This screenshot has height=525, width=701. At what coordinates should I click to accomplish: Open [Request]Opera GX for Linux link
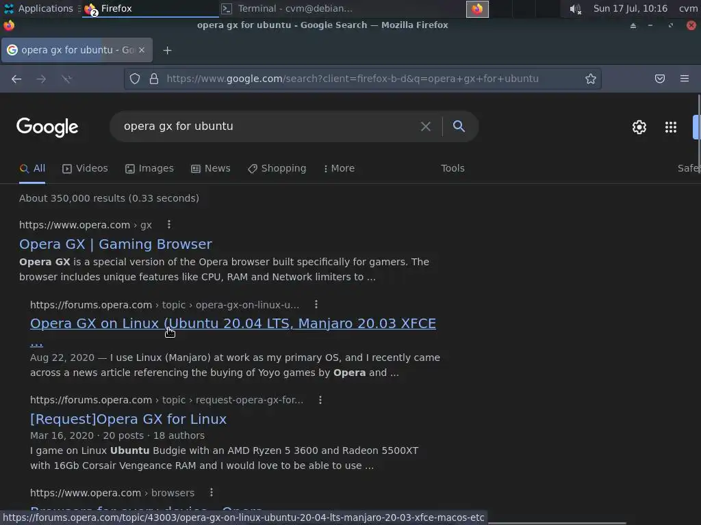click(128, 419)
